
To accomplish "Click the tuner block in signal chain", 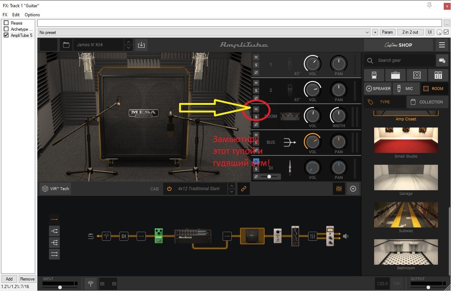I will [106, 236].
